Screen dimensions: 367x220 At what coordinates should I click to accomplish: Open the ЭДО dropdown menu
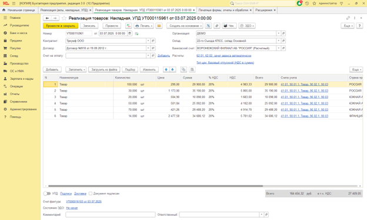point(247,26)
